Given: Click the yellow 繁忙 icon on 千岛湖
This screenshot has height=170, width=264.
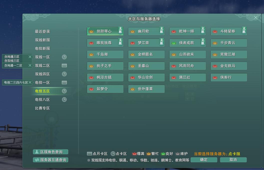Looking at the screenshot, I should [x=91, y=54].
